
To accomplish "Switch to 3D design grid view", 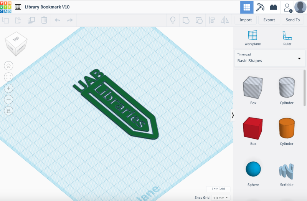I will pyautogui.click(x=247, y=7).
